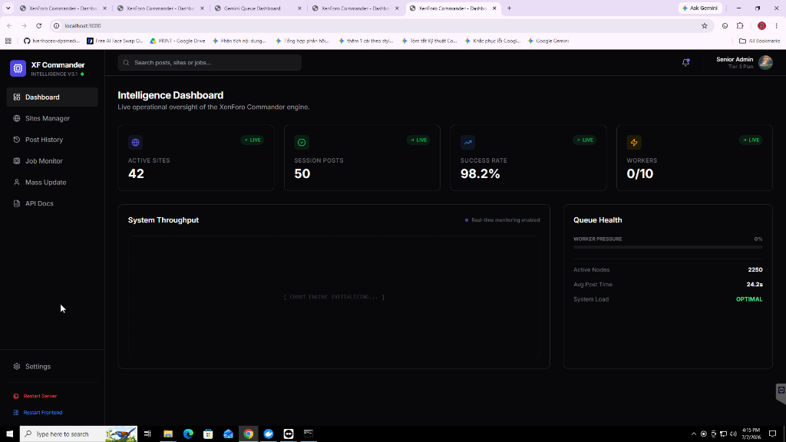Click the Sites Manager globe icon
This screenshot has width=786, height=442.
(x=17, y=118)
